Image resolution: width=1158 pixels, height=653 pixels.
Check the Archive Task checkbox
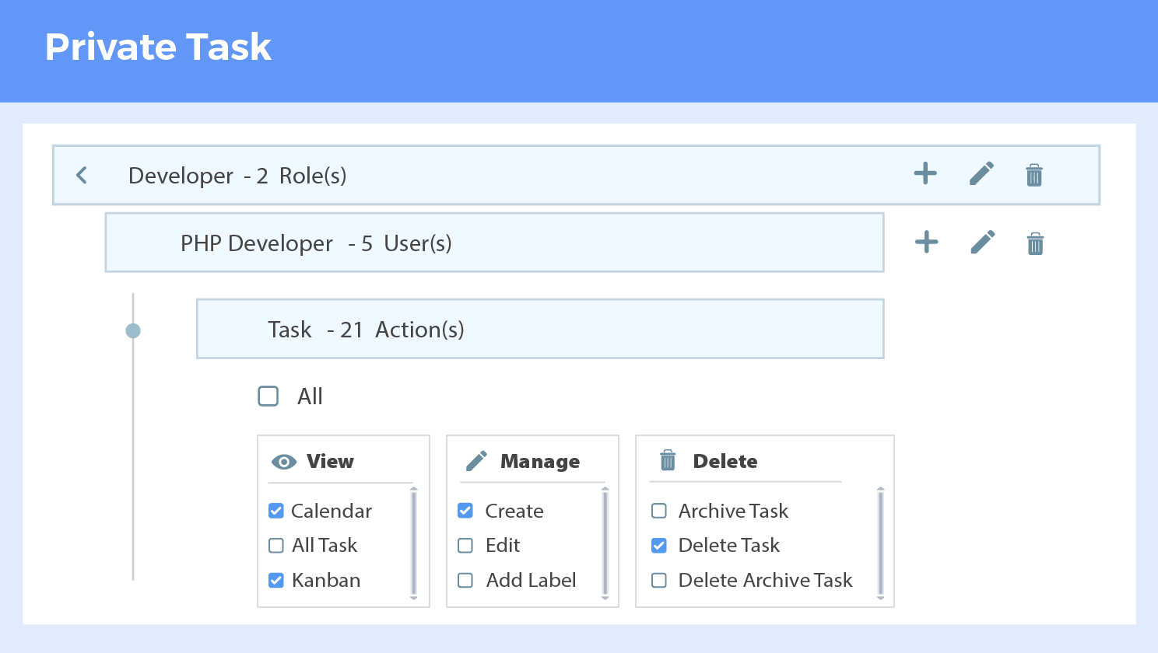pos(659,511)
